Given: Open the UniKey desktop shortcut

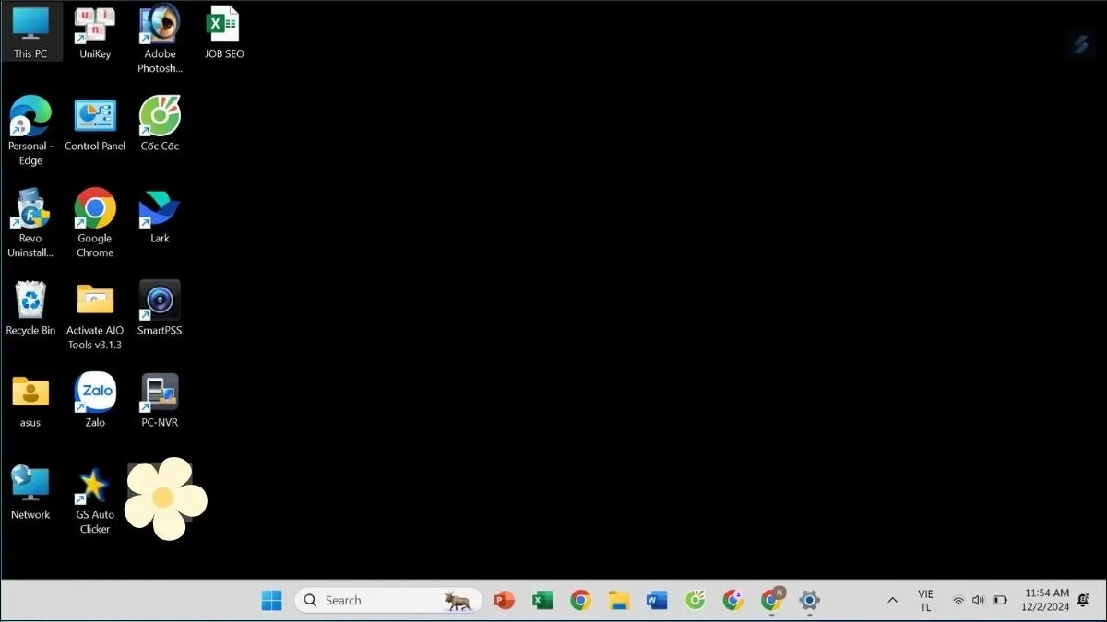Looking at the screenshot, I should pos(95,27).
